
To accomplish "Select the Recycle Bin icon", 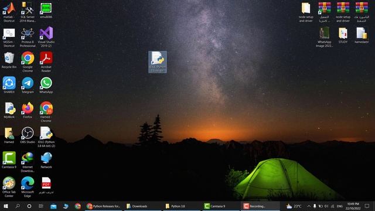I will point(9,60).
